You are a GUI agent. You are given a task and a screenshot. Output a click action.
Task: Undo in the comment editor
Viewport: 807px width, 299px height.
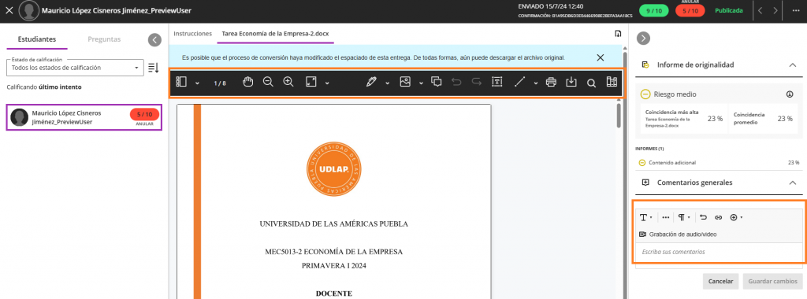[704, 217]
